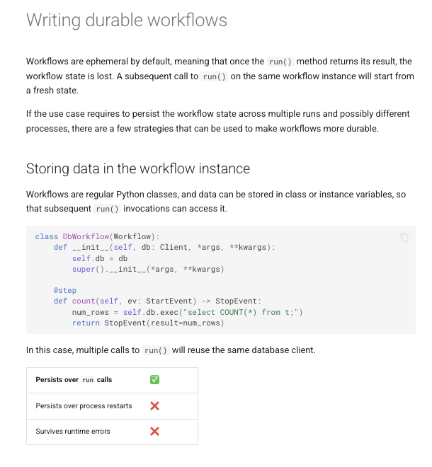Click the @step decorator in the code
432x467 pixels.
click(65, 290)
